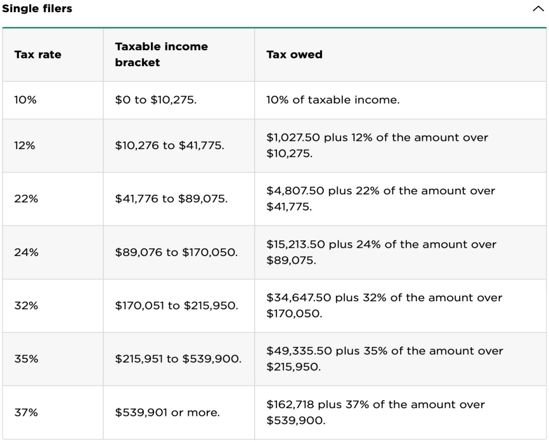Image resolution: width=549 pixels, height=442 pixels.
Task: Select the Taxable income bracket column header
Action: [x=161, y=55]
